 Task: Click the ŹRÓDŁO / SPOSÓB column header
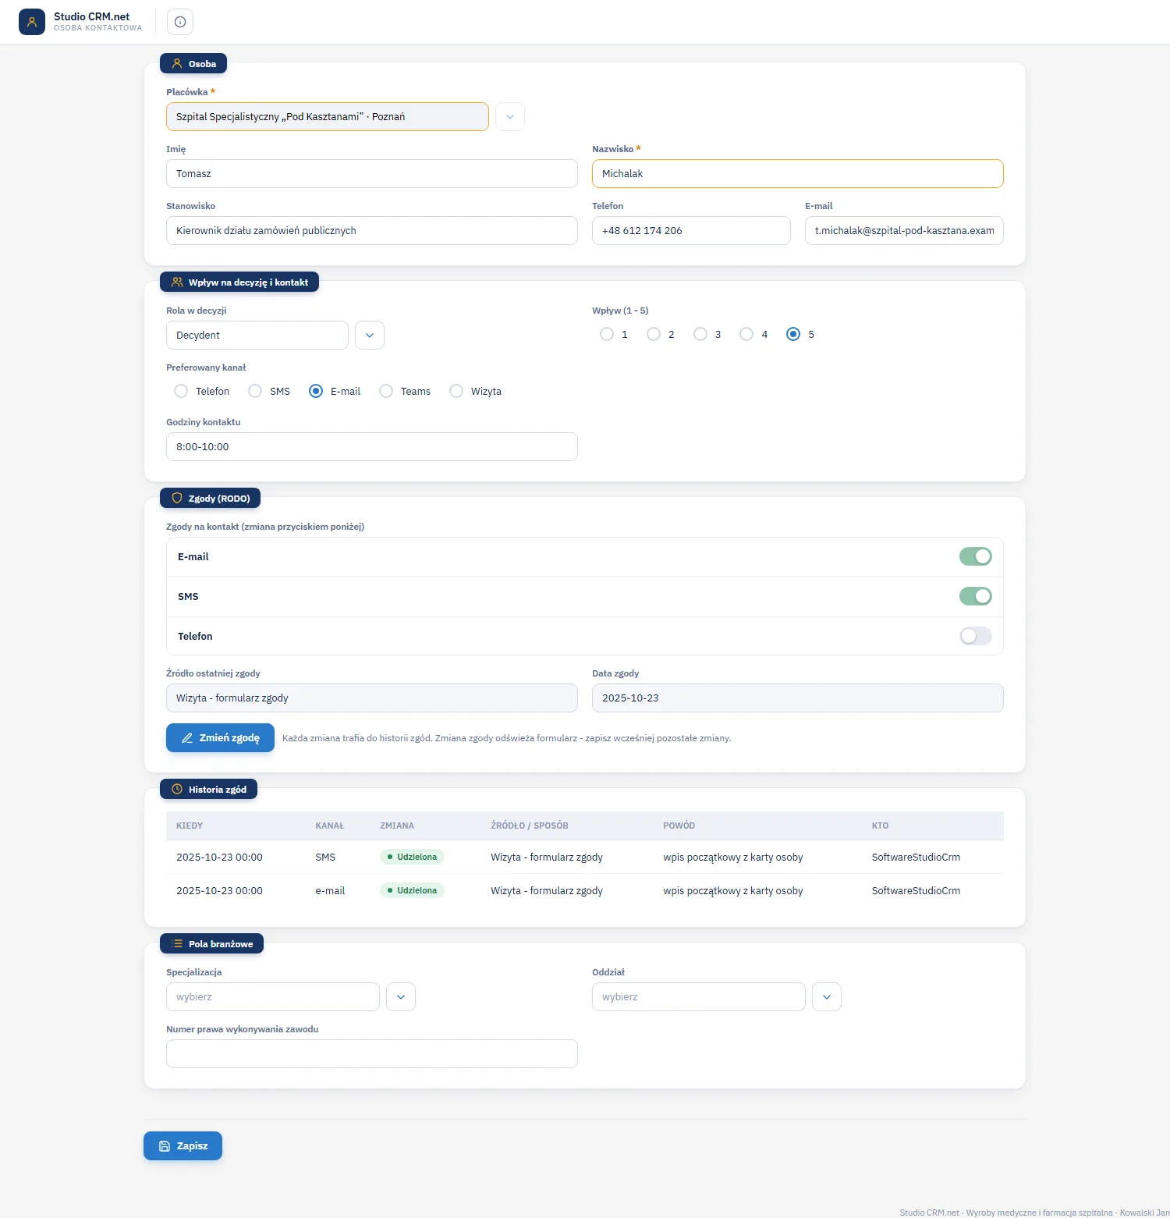(x=530, y=826)
